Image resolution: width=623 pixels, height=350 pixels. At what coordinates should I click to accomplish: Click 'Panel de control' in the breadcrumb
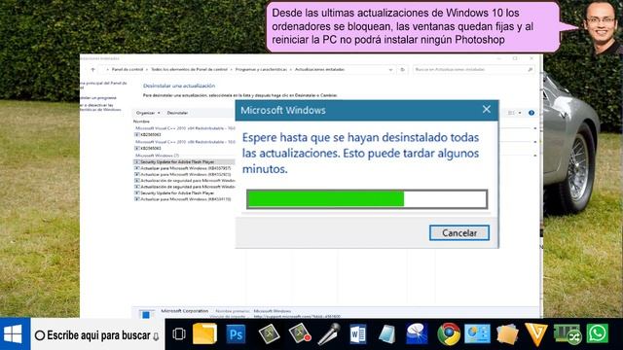pyautogui.click(x=128, y=69)
